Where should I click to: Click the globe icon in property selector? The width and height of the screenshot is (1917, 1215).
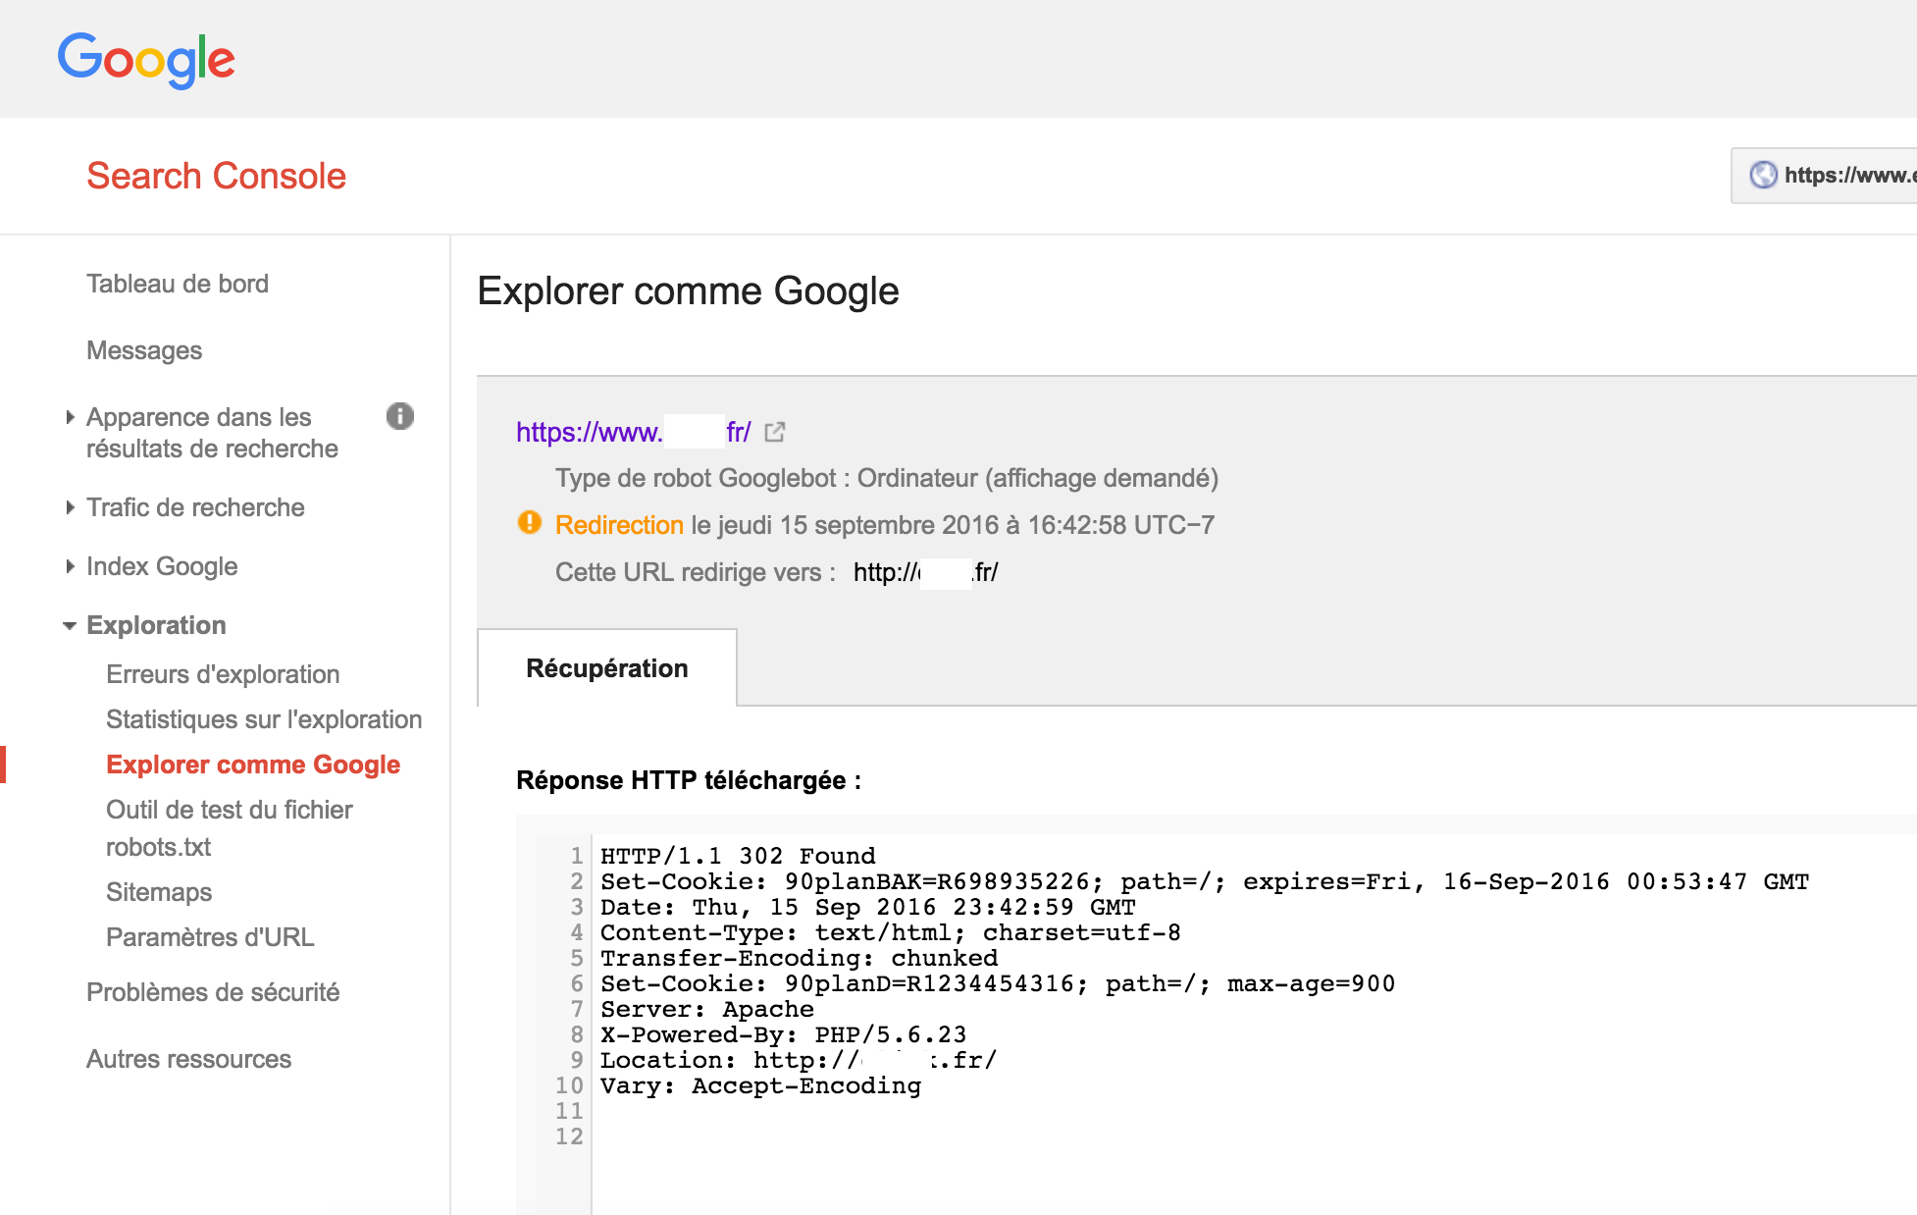1763,175
